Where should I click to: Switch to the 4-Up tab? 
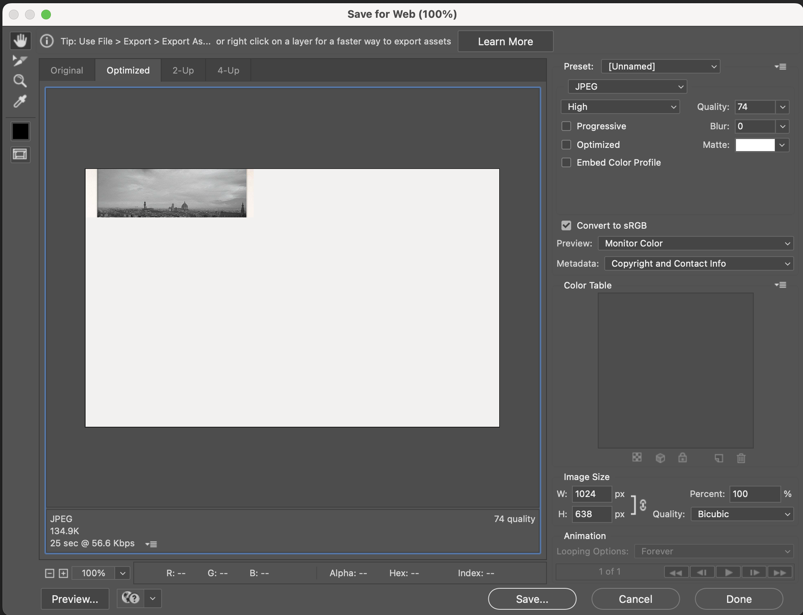click(228, 70)
